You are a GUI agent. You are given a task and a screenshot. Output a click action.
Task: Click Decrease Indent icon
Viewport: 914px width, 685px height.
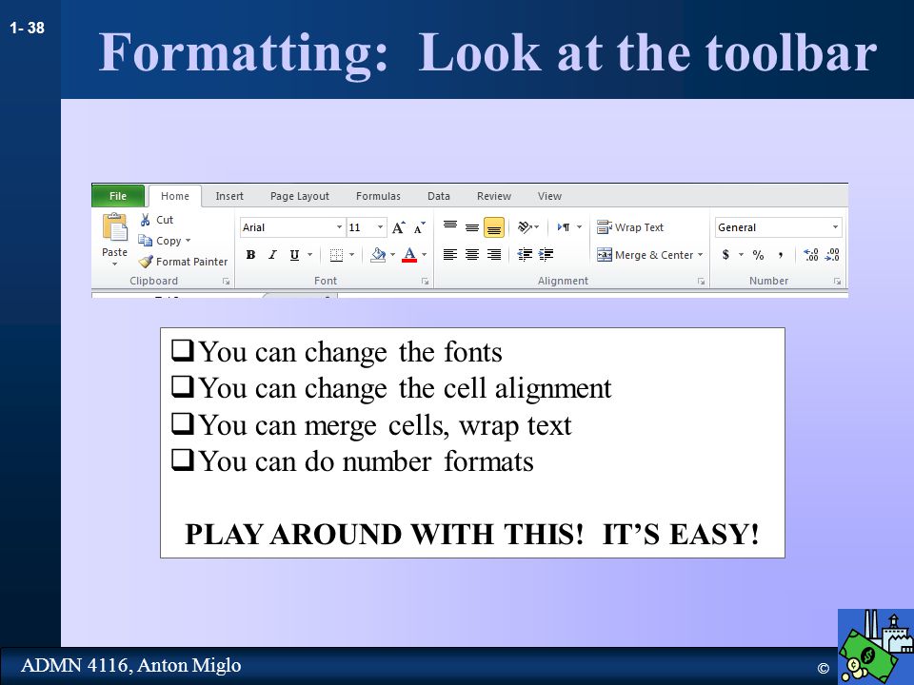tap(525, 255)
